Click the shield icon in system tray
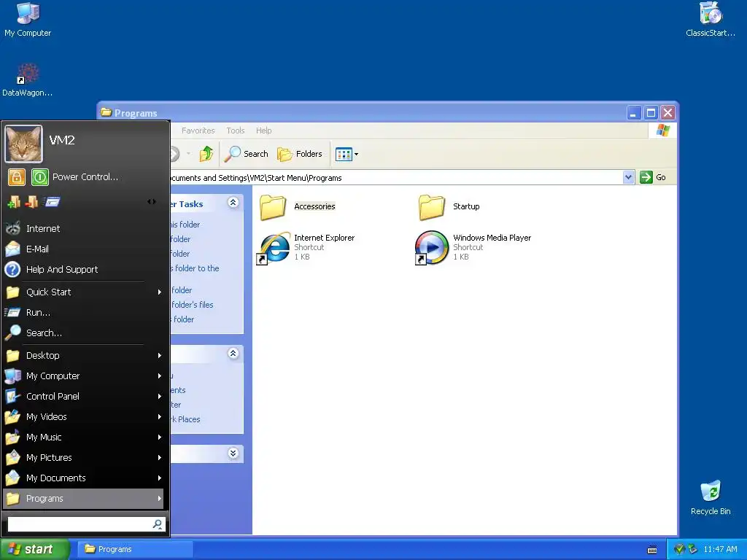 679,549
